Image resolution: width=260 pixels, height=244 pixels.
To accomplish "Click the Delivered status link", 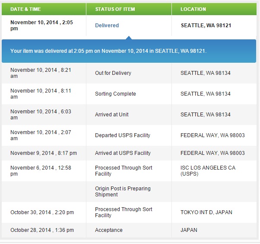I will coord(107,26).
